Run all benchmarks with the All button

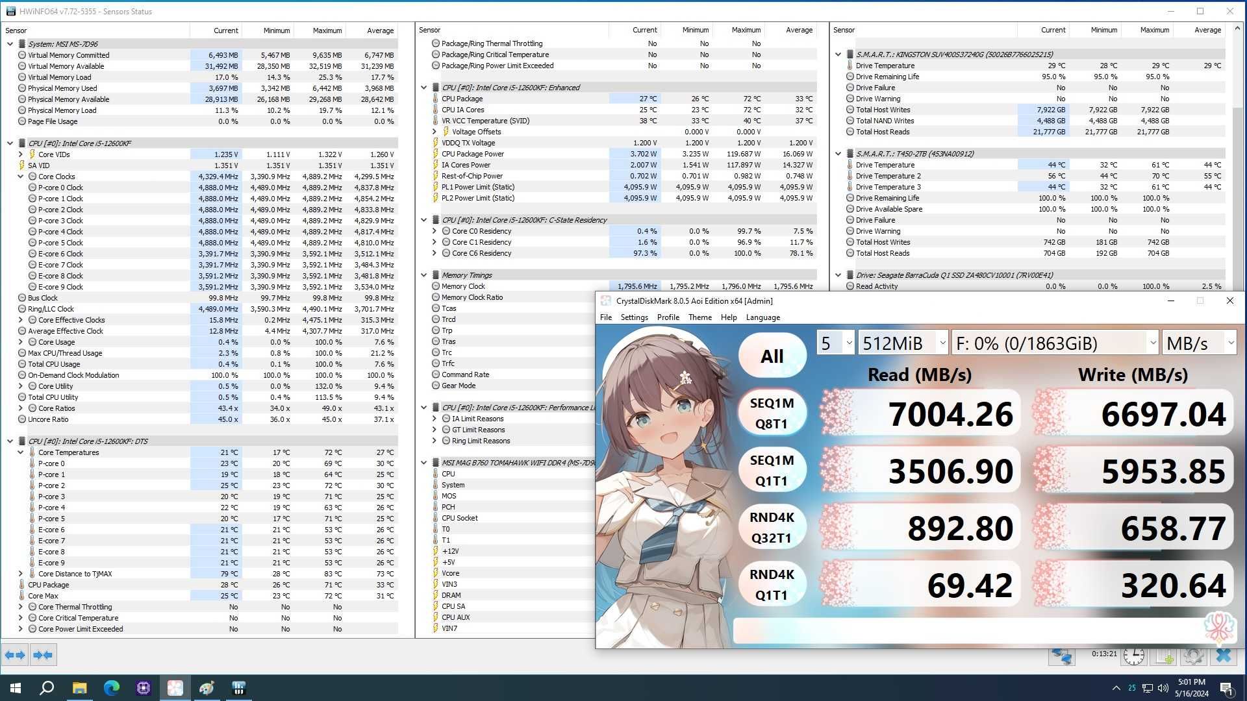pyautogui.click(x=772, y=356)
